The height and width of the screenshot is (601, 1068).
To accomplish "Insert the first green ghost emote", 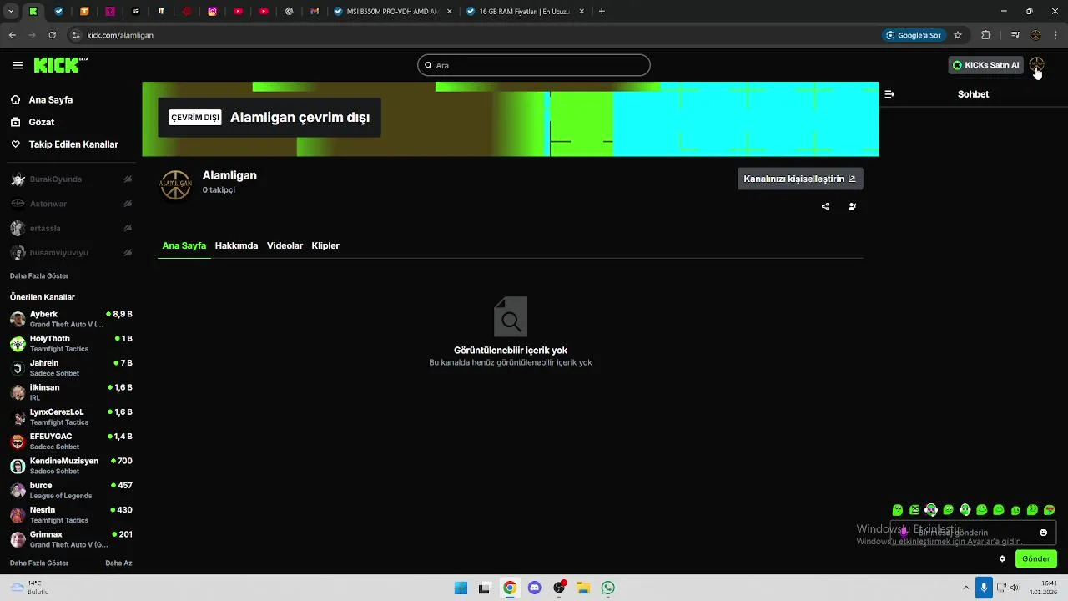I will pyautogui.click(x=898, y=510).
